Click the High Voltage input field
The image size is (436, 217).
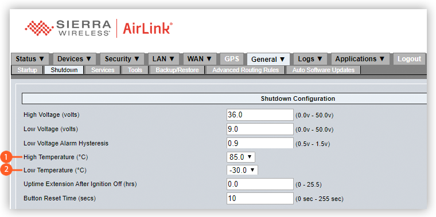click(x=260, y=115)
